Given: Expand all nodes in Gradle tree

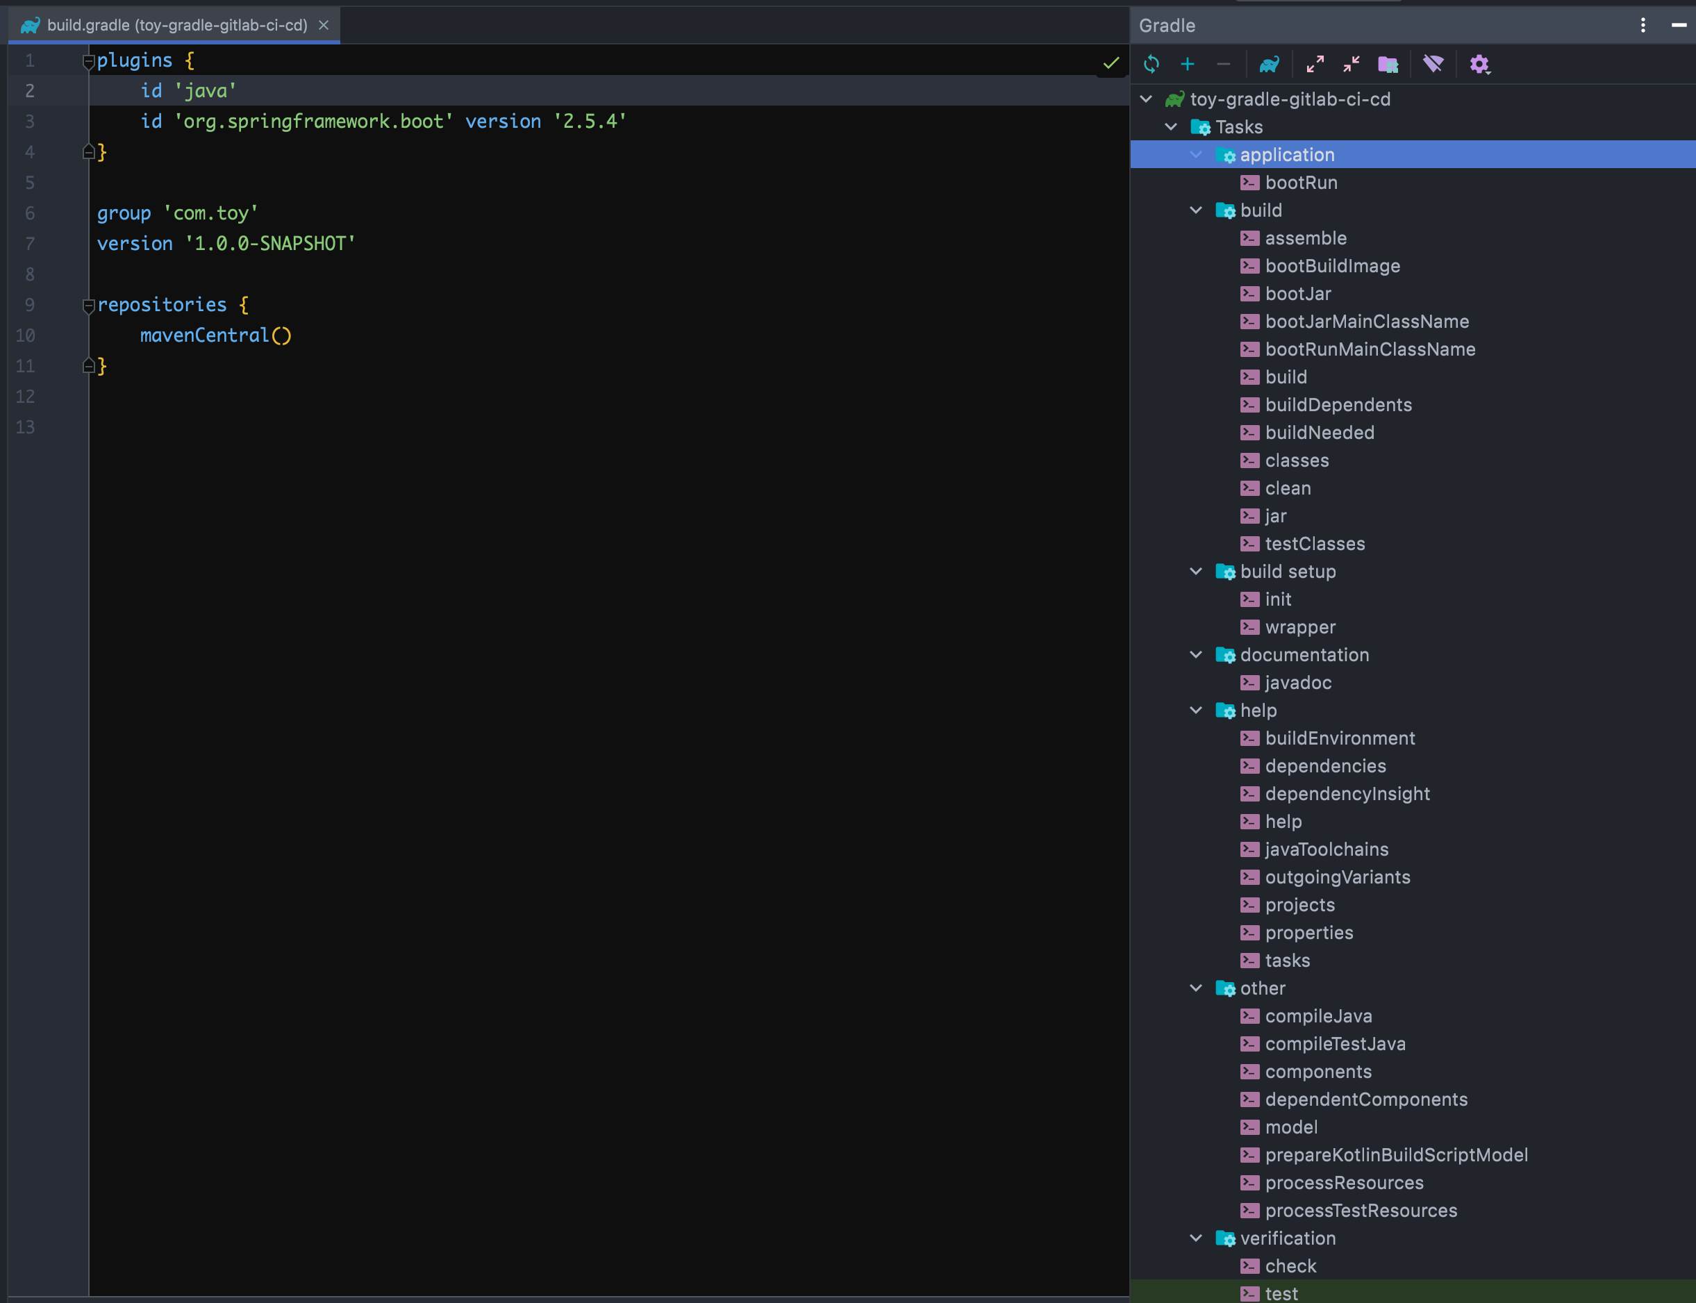Looking at the screenshot, I should coord(1315,65).
